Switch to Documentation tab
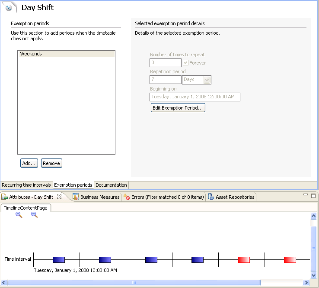 click(111, 185)
